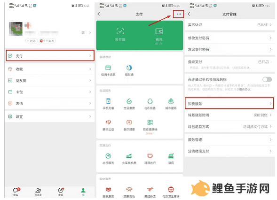Switch to the 发现 discover tab
This screenshot has width=277, height=200.
click(x=61, y=192)
